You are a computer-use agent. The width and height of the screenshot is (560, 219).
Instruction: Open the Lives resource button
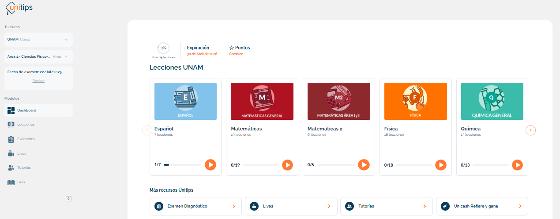291,206
